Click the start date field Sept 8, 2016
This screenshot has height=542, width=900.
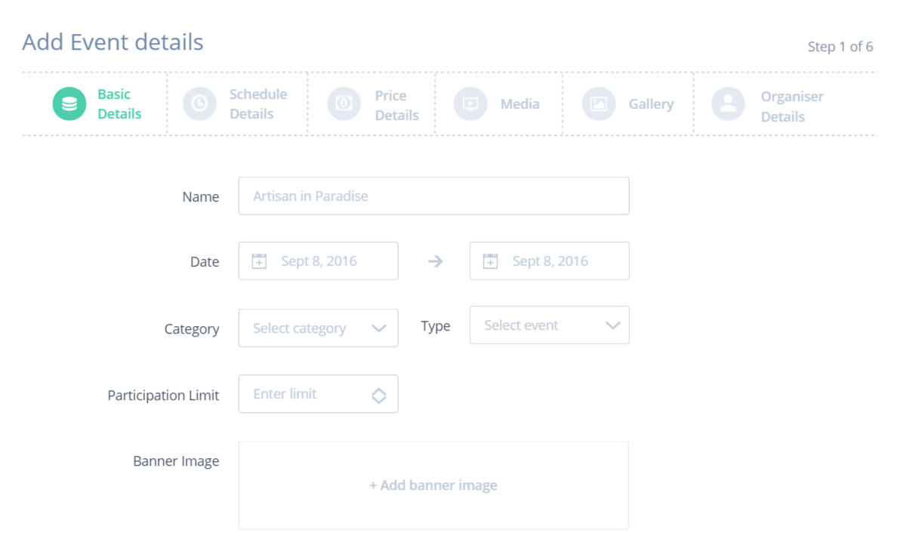coord(319,260)
